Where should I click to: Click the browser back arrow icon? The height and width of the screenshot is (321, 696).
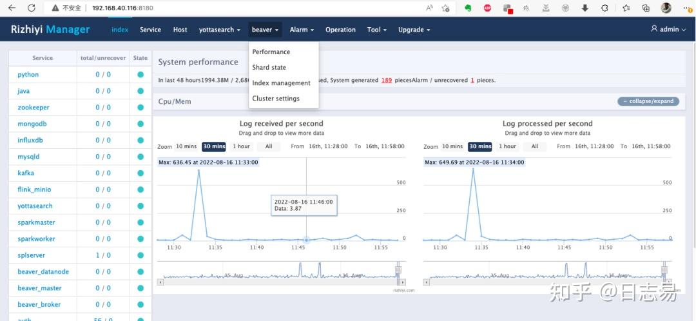pos(12,8)
